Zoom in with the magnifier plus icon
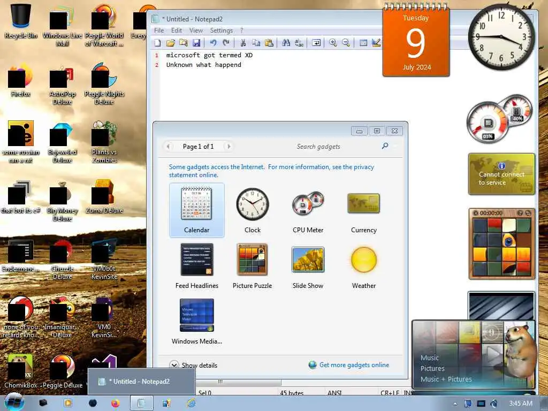This screenshot has height=411, width=548. (333, 43)
